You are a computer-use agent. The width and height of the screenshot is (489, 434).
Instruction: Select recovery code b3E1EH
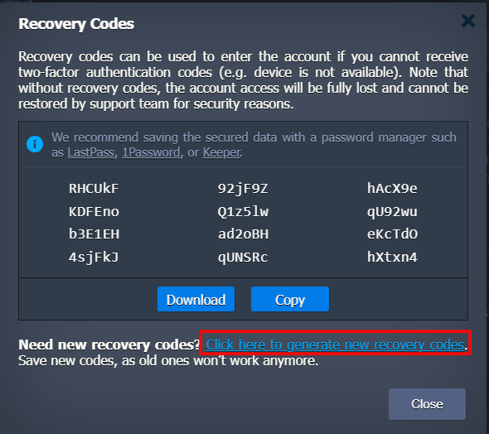click(94, 234)
